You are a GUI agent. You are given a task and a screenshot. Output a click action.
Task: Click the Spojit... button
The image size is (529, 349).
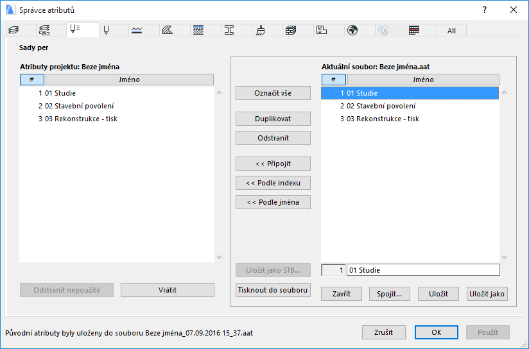[x=390, y=294]
